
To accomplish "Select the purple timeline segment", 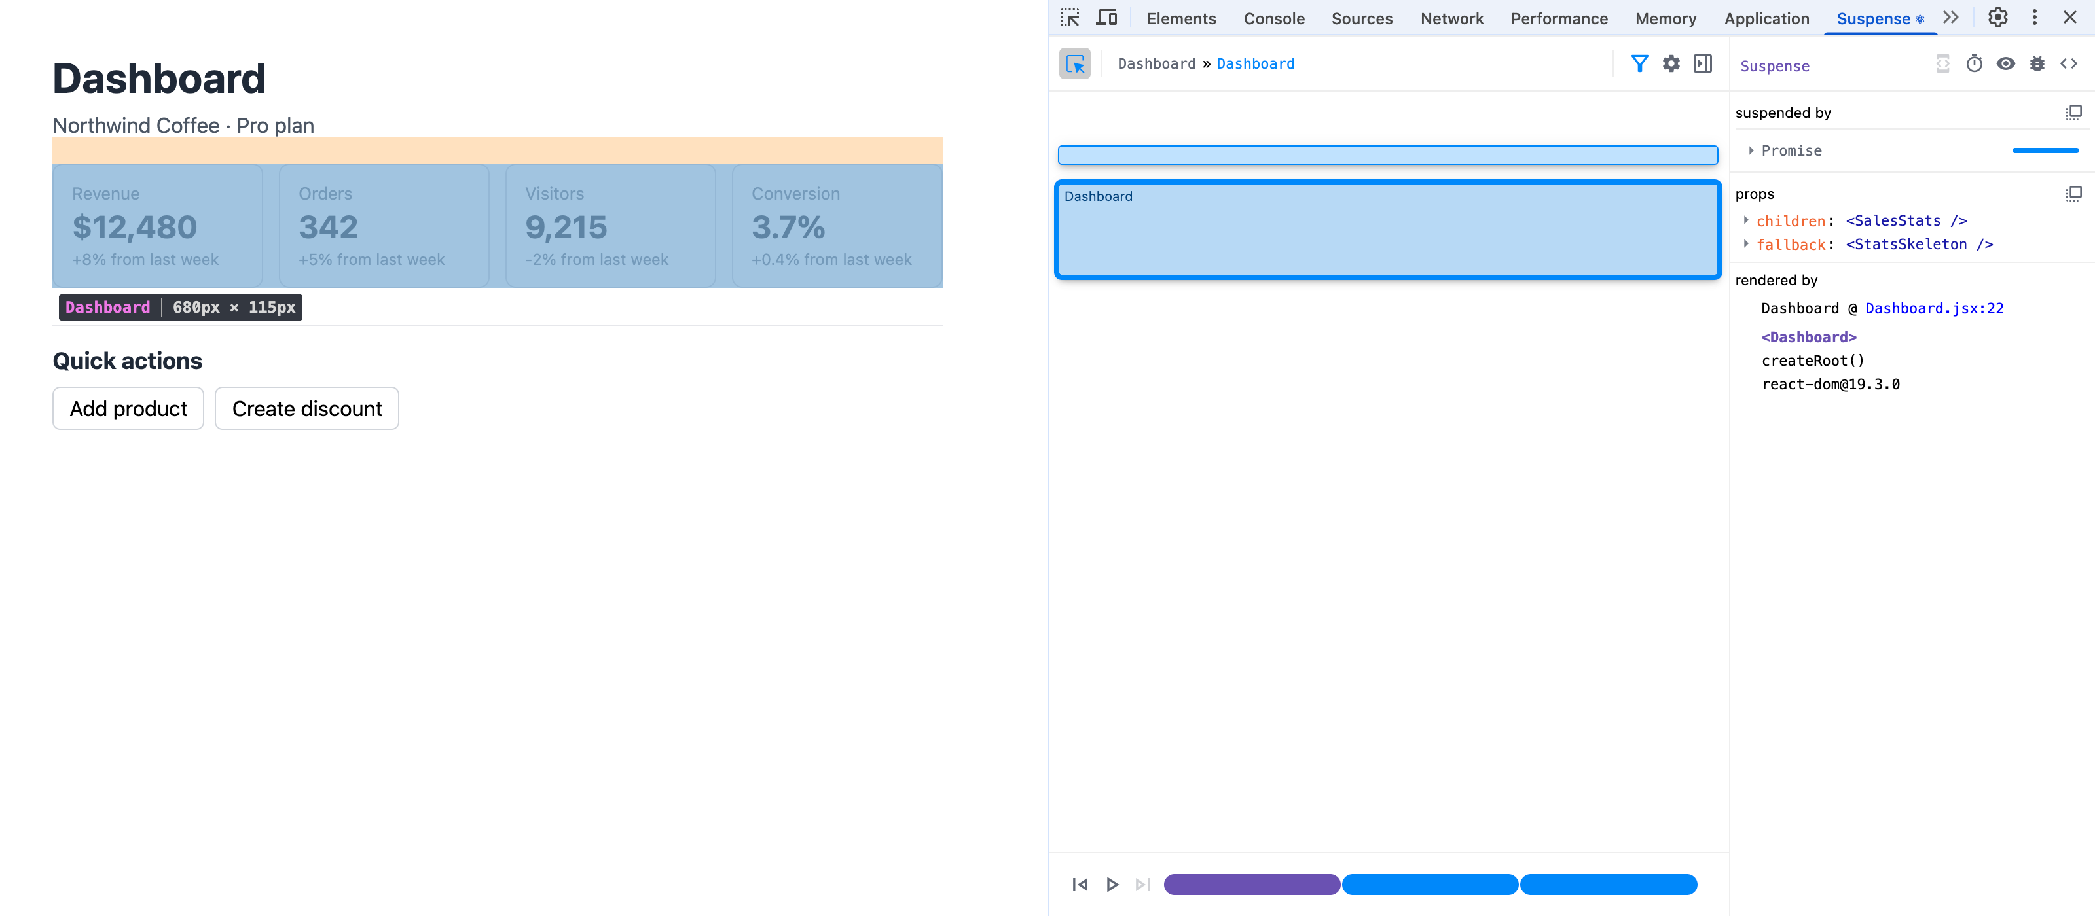I will coord(1252,885).
